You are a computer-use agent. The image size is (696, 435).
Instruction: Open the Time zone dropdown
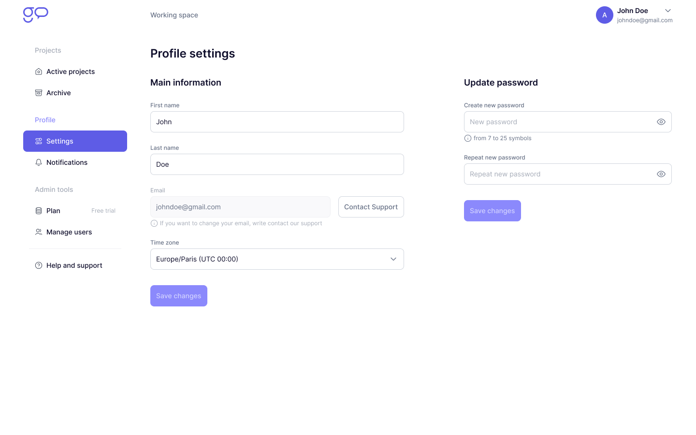click(277, 259)
